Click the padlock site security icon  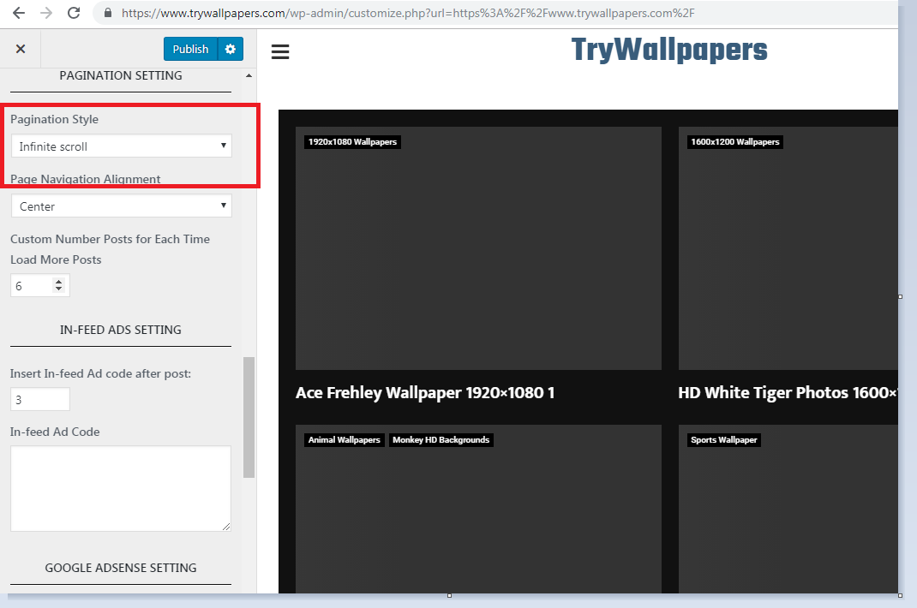click(108, 14)
